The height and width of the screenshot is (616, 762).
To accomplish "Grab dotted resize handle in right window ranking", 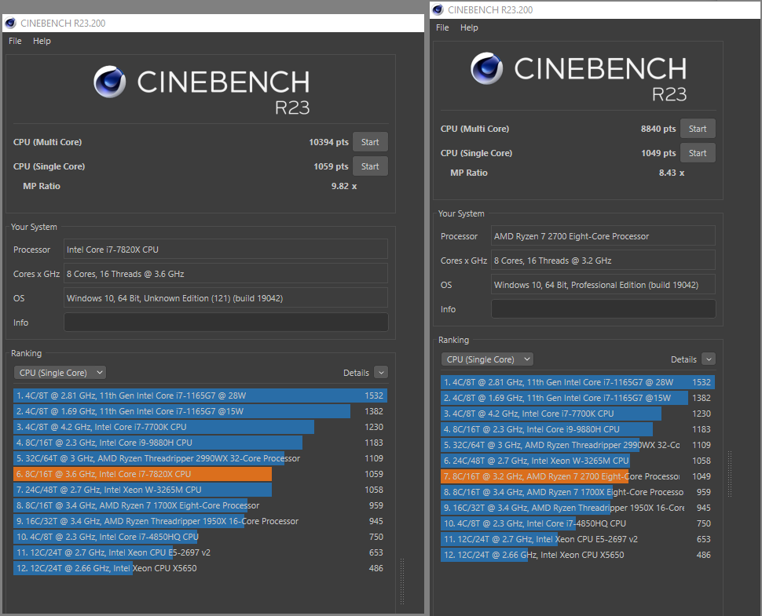I will [x=730, y=474].
